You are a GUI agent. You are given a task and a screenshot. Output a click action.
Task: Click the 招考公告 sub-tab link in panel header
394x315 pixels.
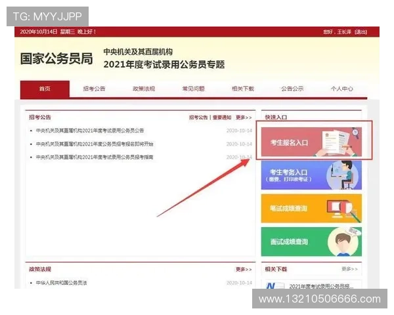coord(198,117)
